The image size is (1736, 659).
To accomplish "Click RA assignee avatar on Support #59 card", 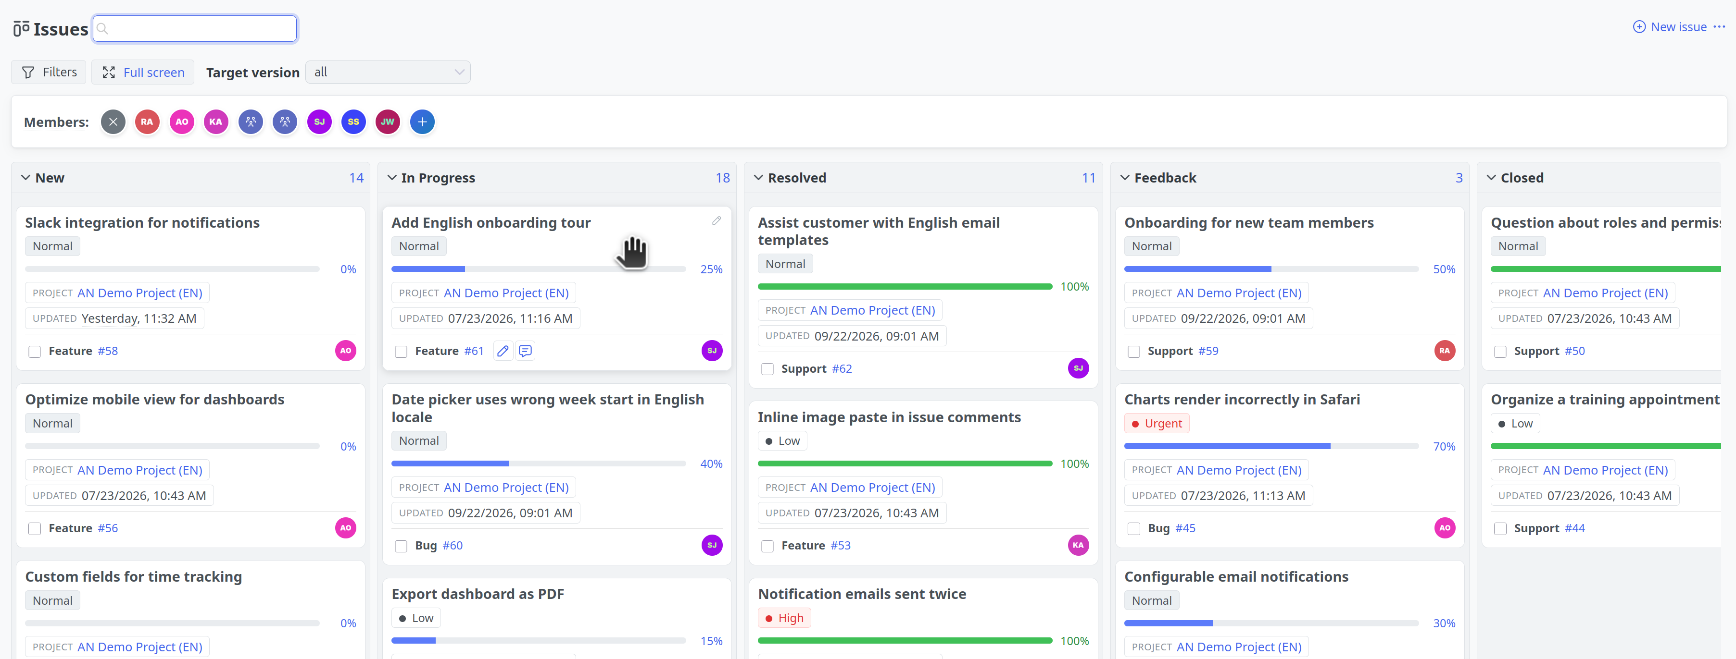I will pos(1444,351).
